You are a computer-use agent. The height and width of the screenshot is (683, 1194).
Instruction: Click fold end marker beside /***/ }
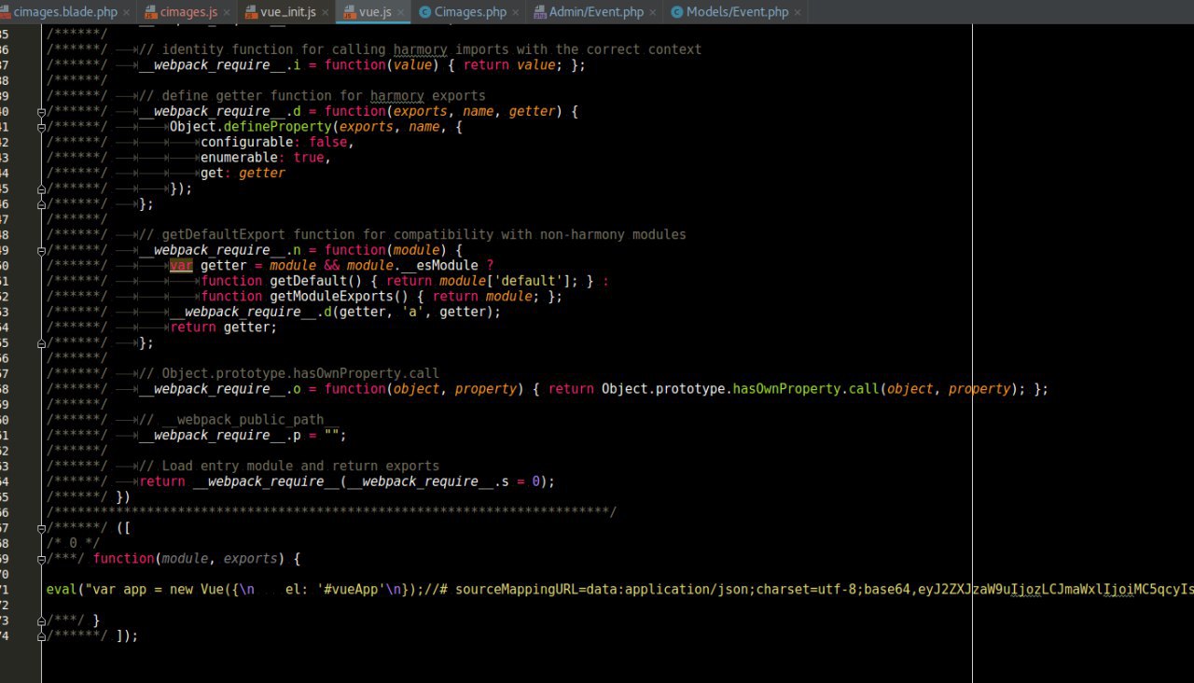41,620
